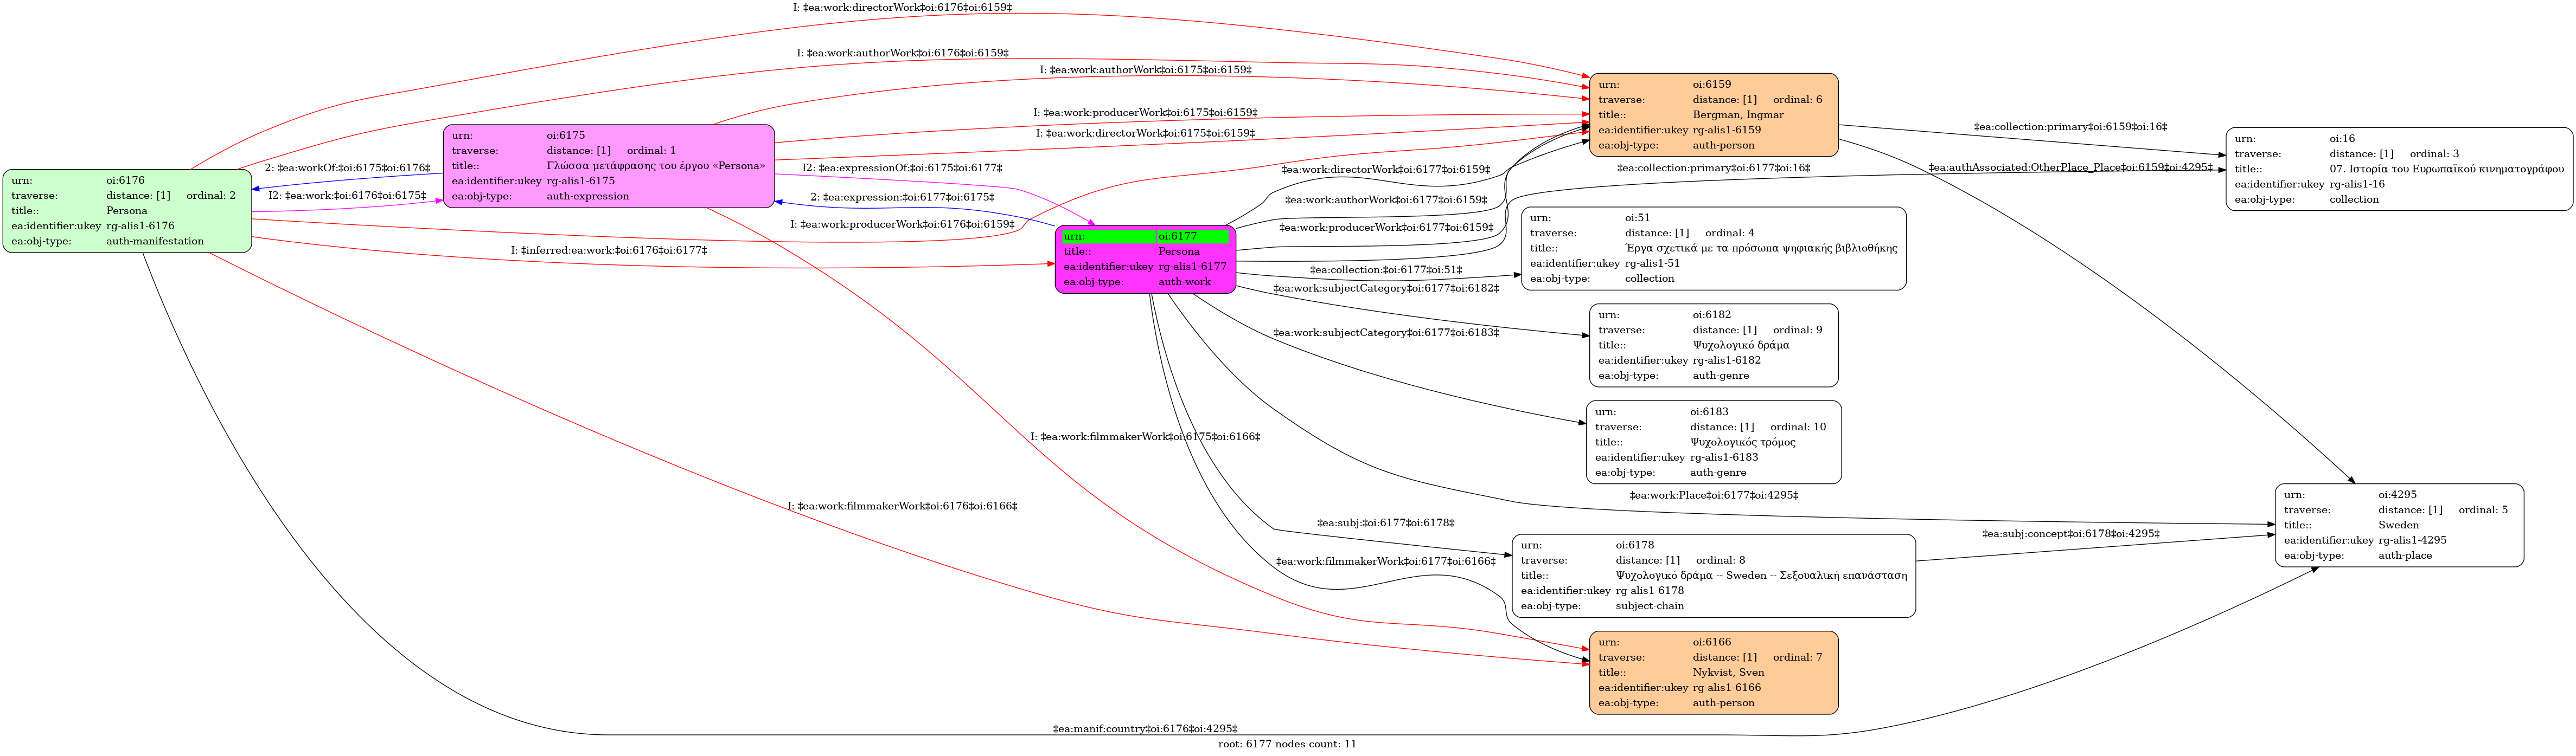
Task: Click edge label directorWork oi:6176 to oi:6159
Action: click(x=902, y=7)
